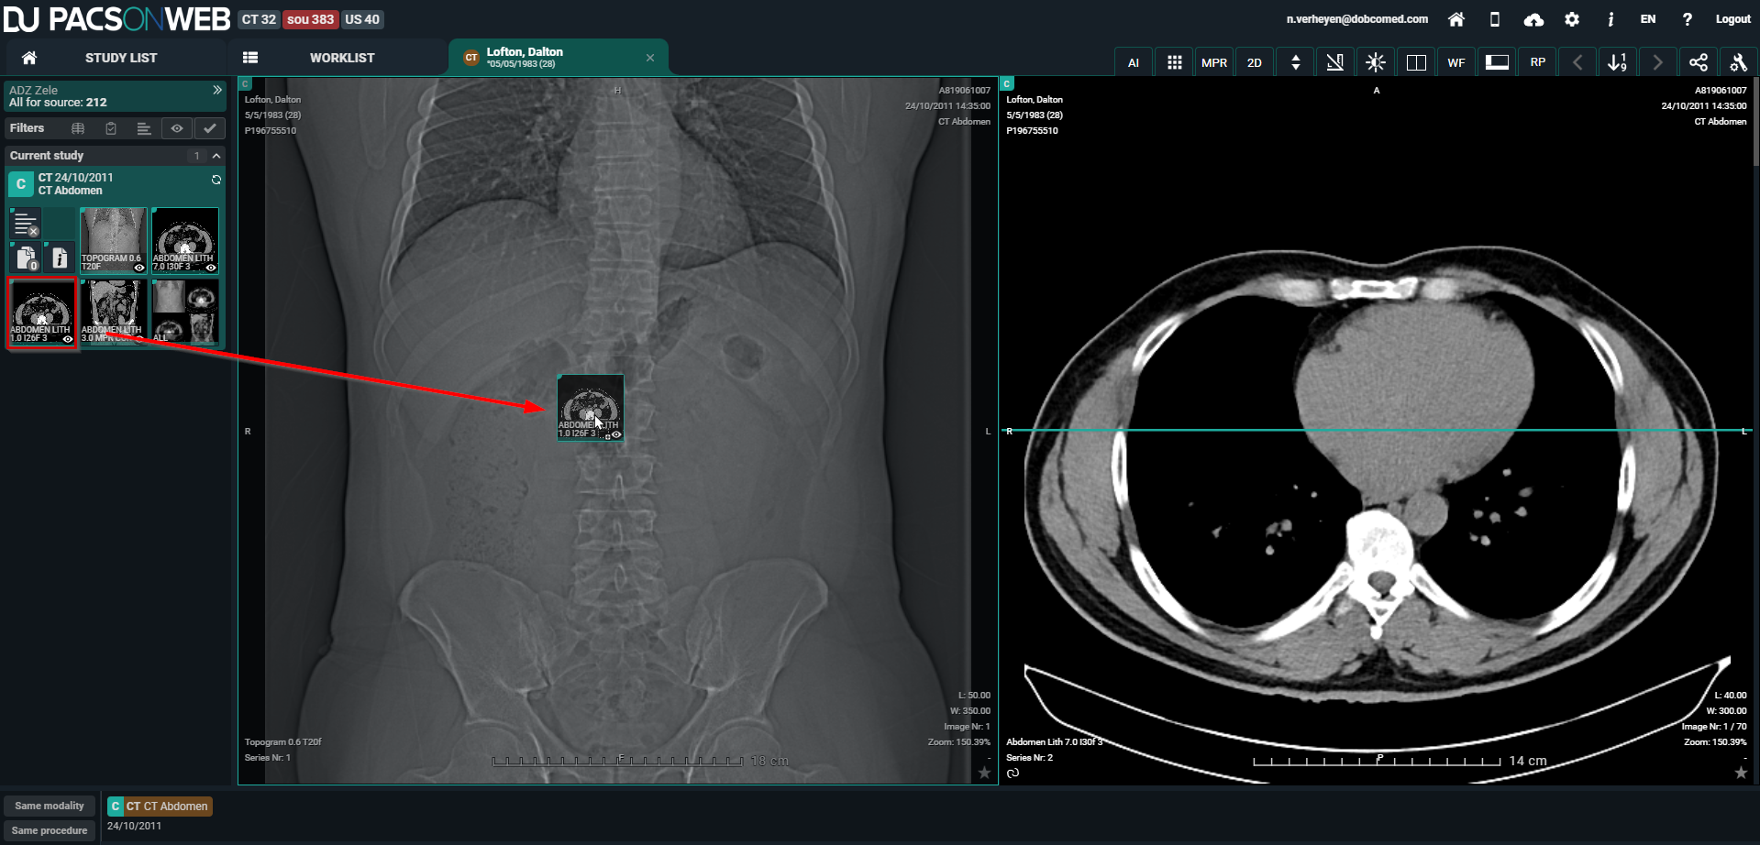Click the Logout link
The image size is (1760, 845).
[x=1732, y=19]
